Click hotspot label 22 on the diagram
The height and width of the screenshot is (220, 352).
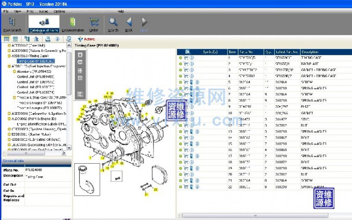[156, 190]
